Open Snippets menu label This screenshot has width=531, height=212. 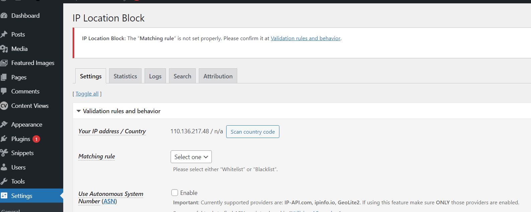click(x=22, y=153)
